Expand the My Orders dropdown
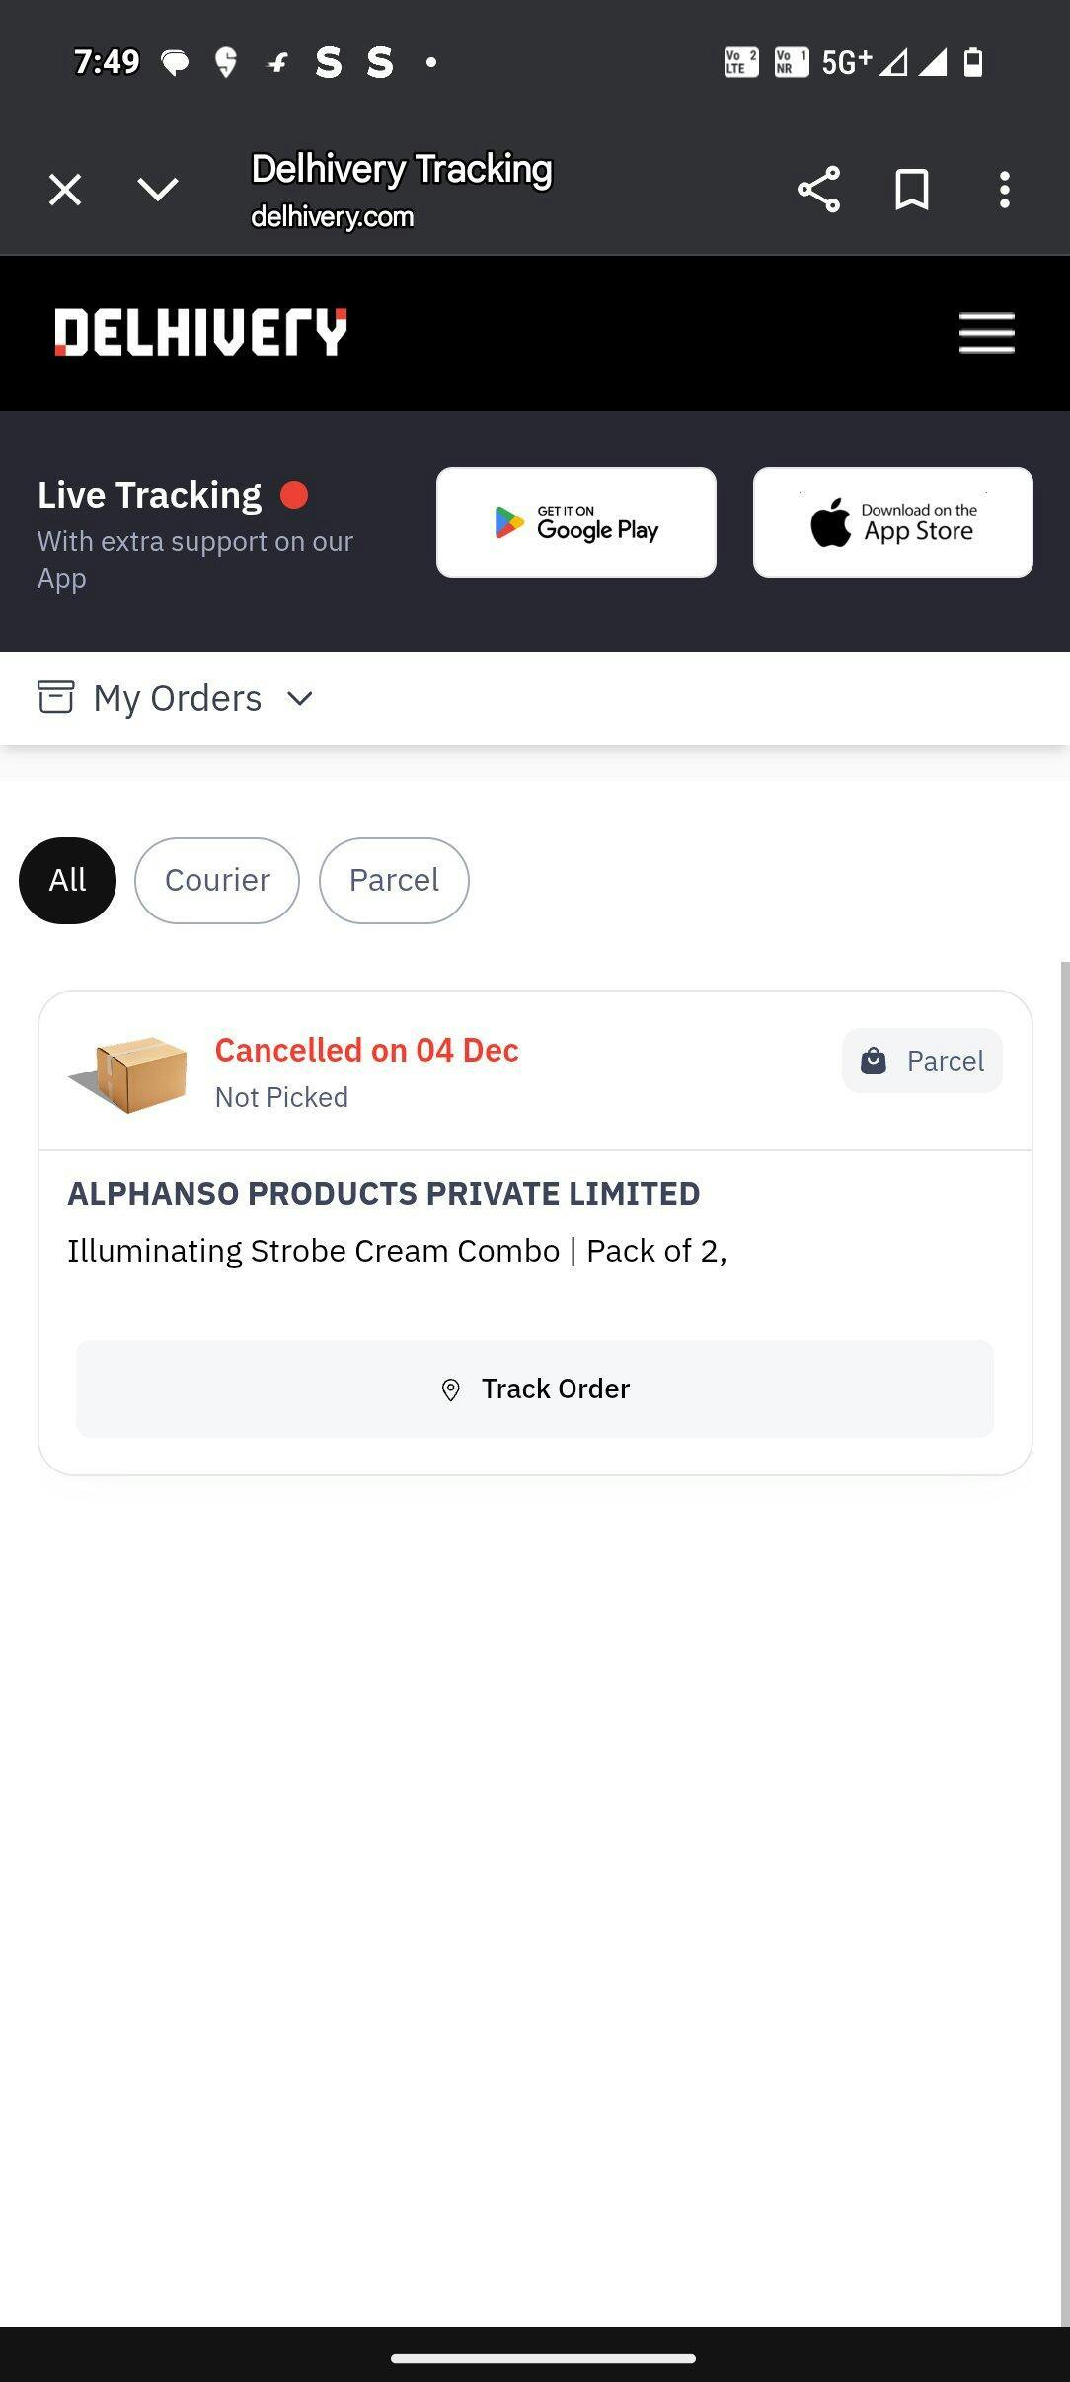This screenshot has height=2382, width=1070. click(x=299, y=699)
